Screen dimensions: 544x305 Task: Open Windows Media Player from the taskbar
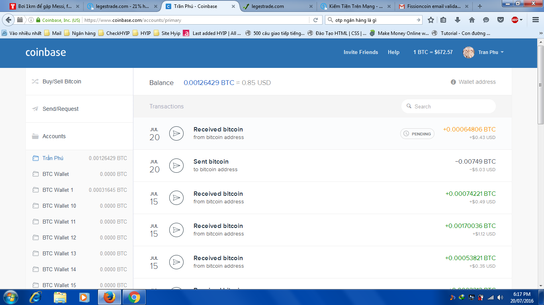[x=84, y=297]
